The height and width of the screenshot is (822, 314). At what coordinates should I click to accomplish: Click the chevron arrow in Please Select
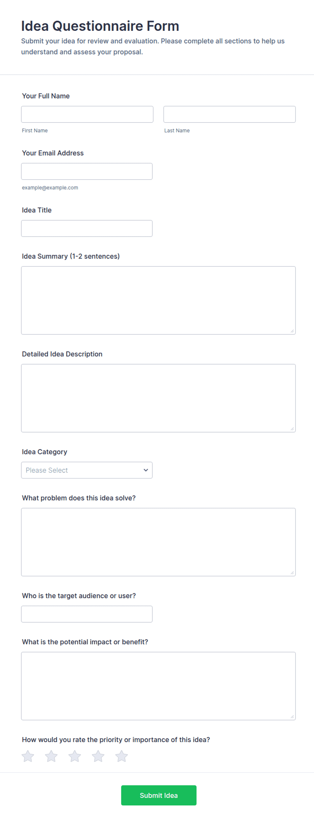coord(146,470)
